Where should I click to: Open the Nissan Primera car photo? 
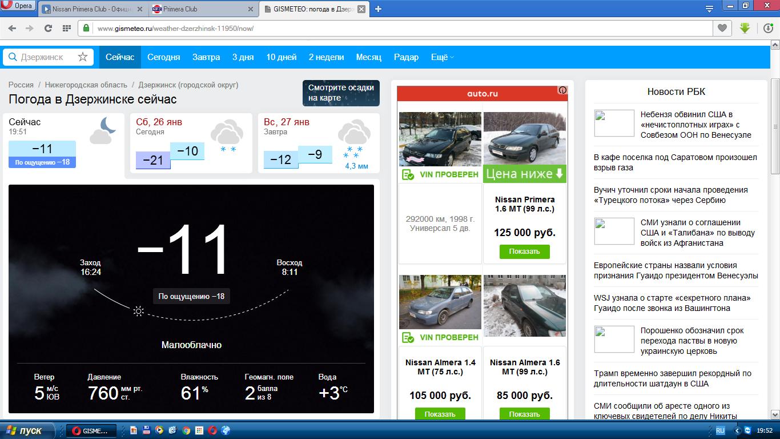pyautogui.click(x=525, y=139)
